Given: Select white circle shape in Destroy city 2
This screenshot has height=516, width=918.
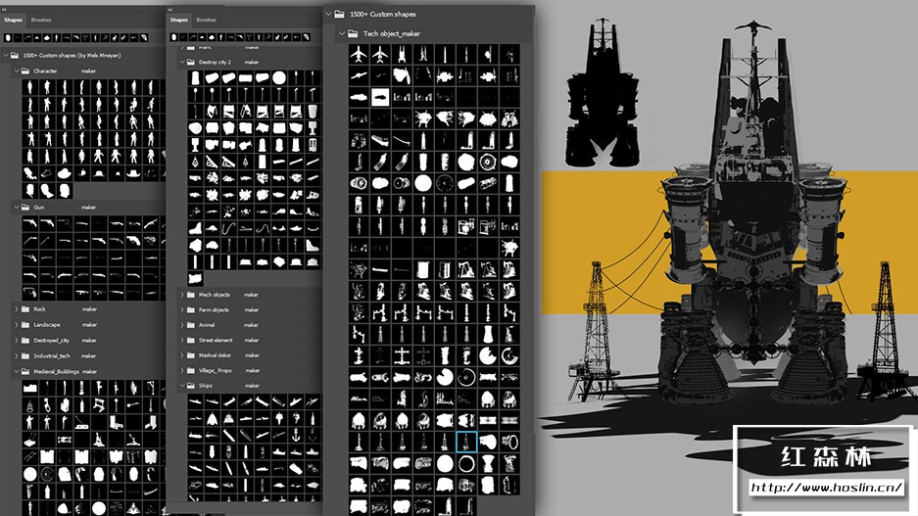Looking at the screenshot, I should point(279,77).
